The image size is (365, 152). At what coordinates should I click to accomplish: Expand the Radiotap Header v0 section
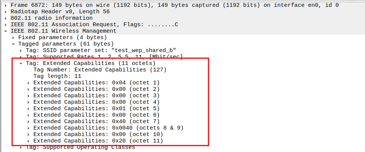click(x=6, y=11)
